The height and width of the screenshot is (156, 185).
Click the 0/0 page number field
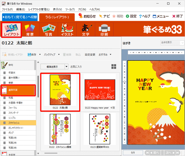(x=133, y=153)
